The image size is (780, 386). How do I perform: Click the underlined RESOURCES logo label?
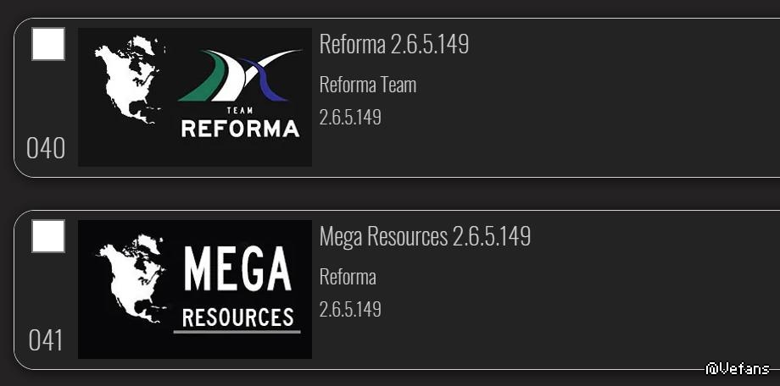coord(237,318)
